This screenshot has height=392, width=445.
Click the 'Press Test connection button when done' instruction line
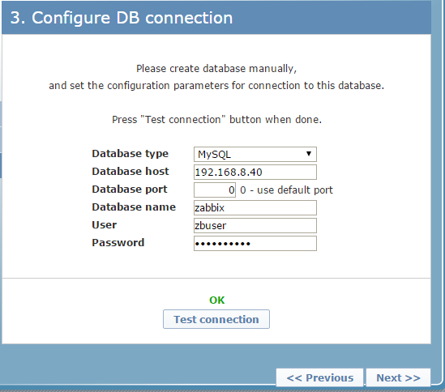(x=216, y=120)
